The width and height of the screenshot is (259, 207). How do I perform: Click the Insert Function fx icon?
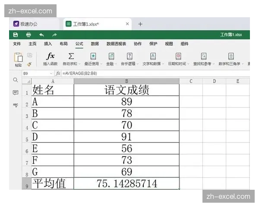click(51, 56)
